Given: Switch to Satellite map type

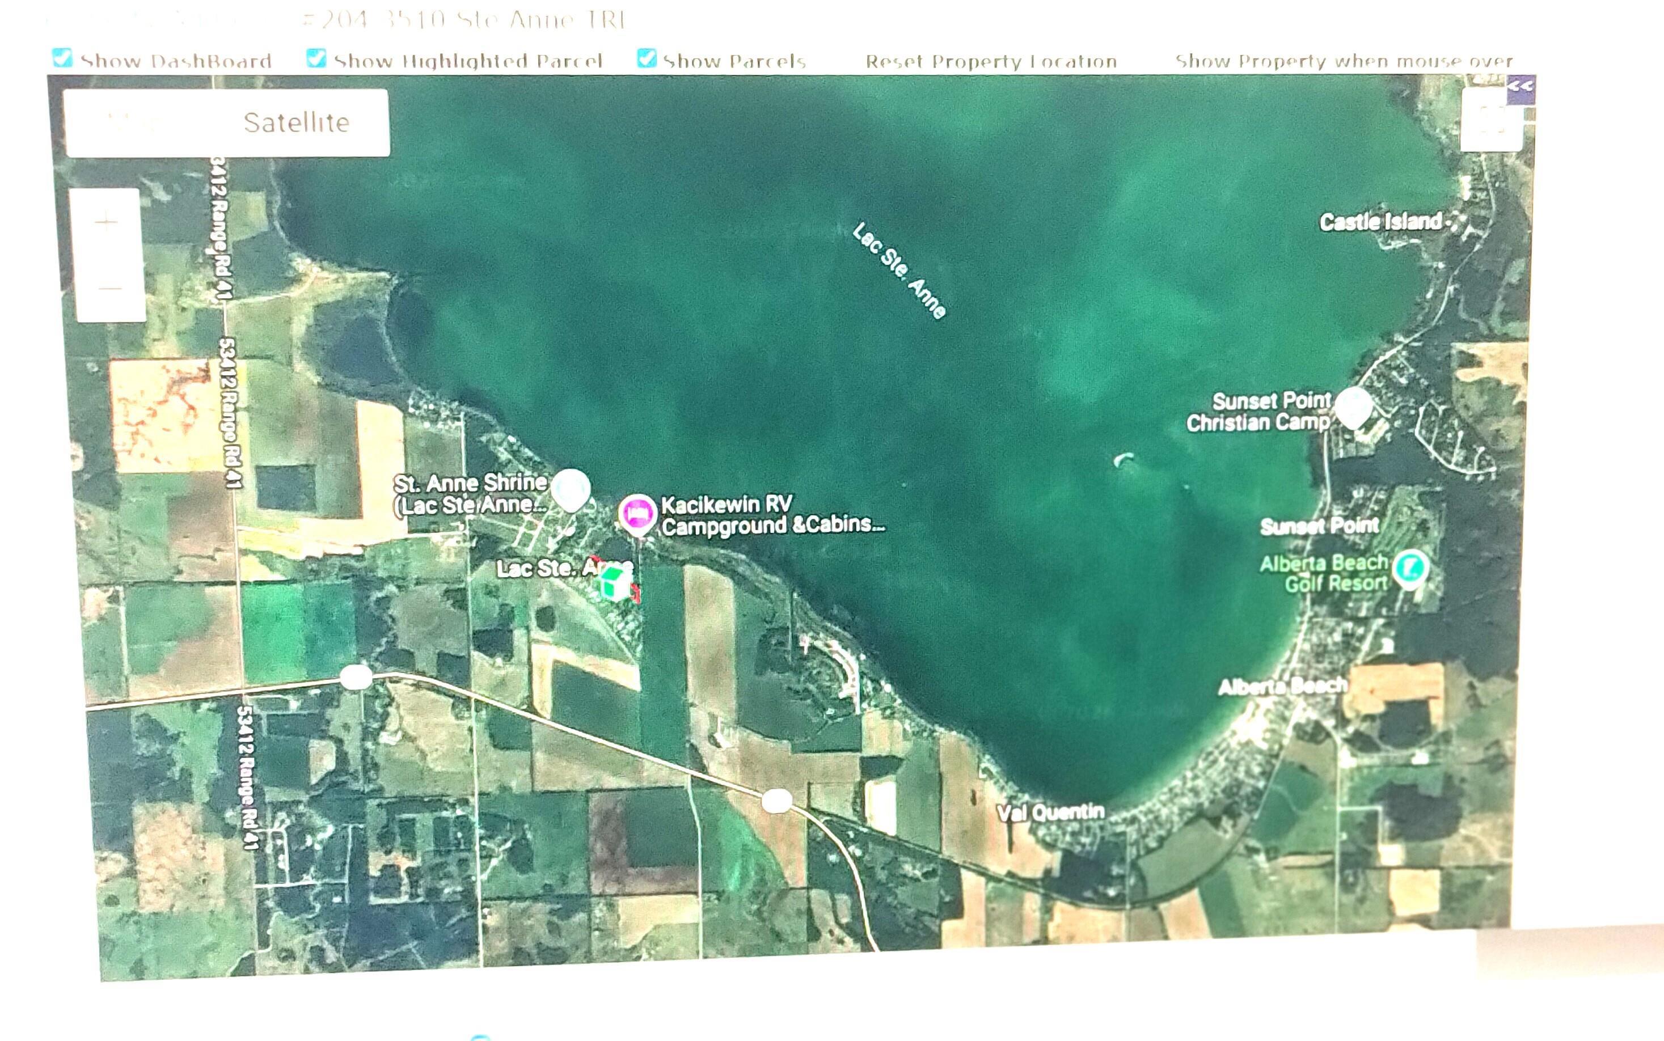Looking at the screenshot, I should [296, 122].
